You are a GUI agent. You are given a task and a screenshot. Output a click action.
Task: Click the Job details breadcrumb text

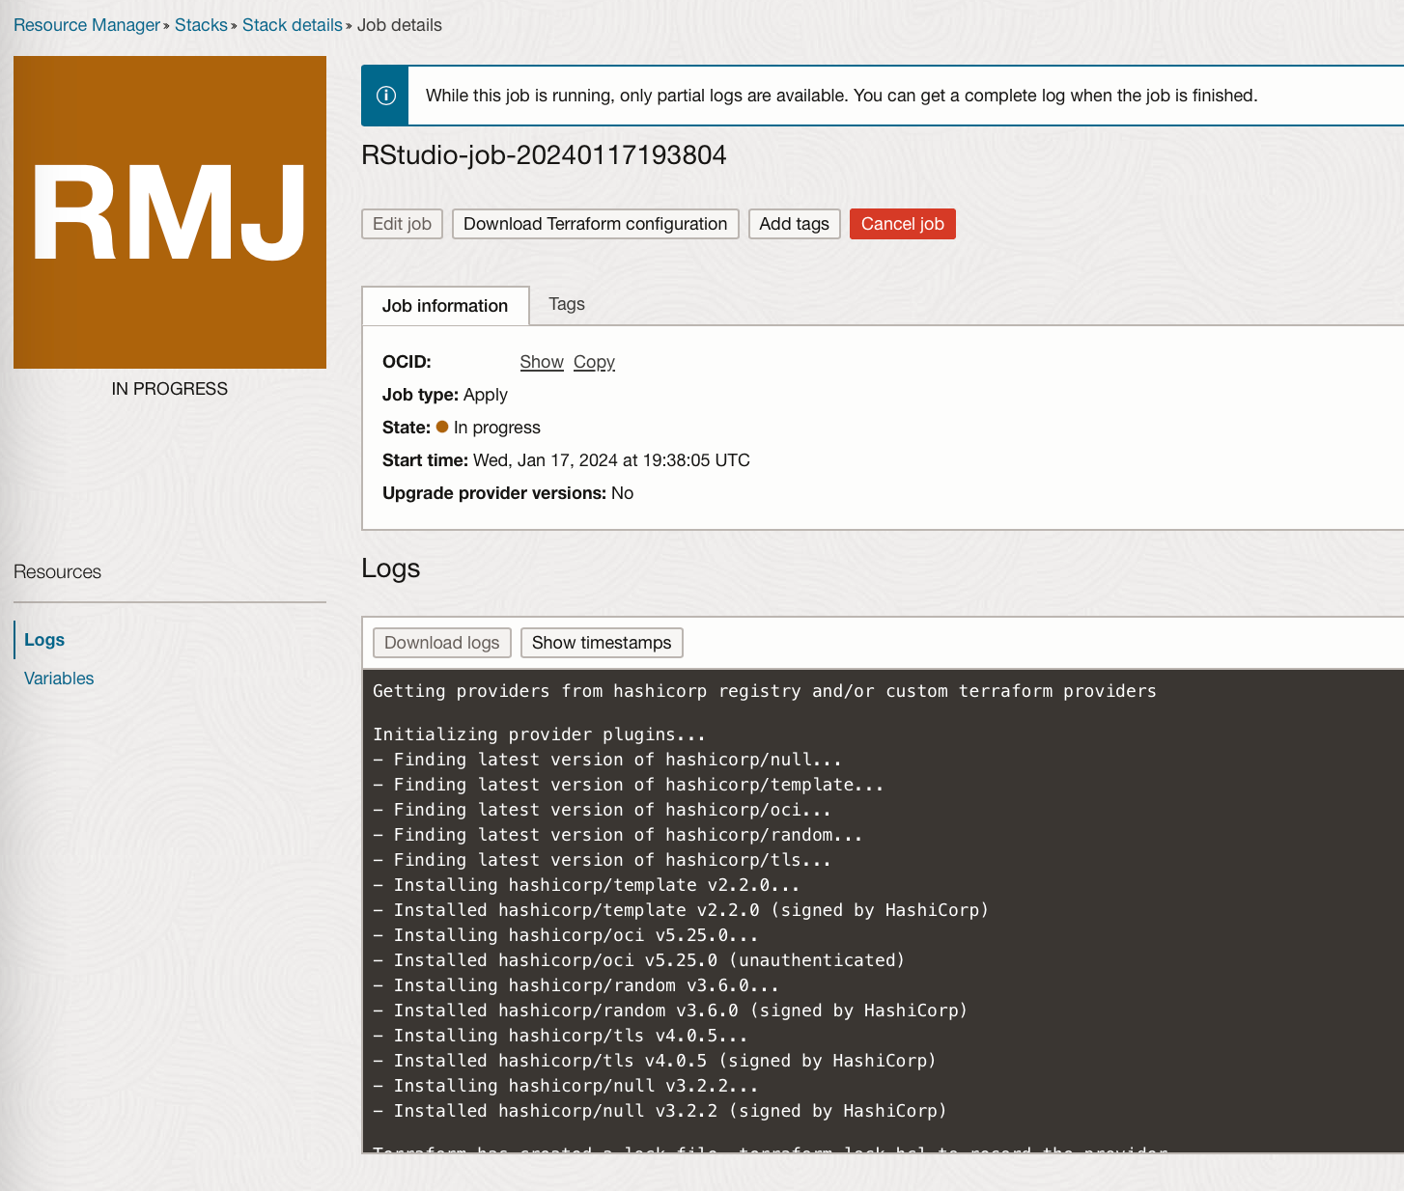[400, 25]
